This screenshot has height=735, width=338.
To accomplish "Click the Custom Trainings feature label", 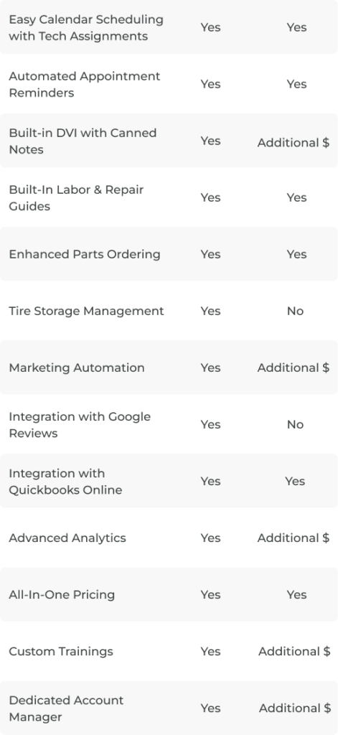I will [x=61, y=651].
